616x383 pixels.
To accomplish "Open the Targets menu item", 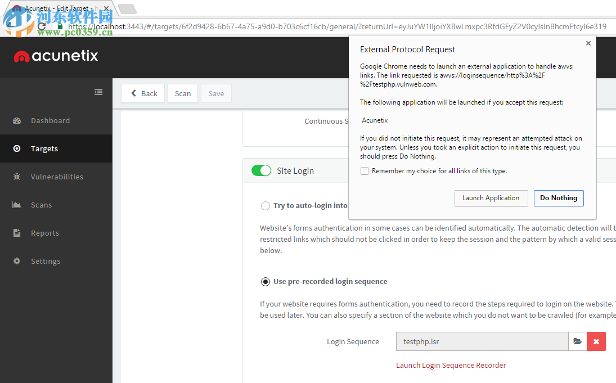I will pos(56,148).
